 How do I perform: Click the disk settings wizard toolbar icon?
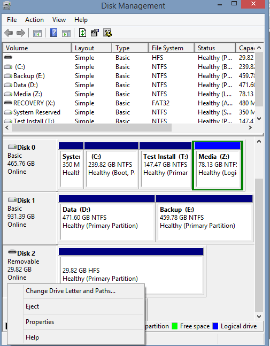coord(107,33)
